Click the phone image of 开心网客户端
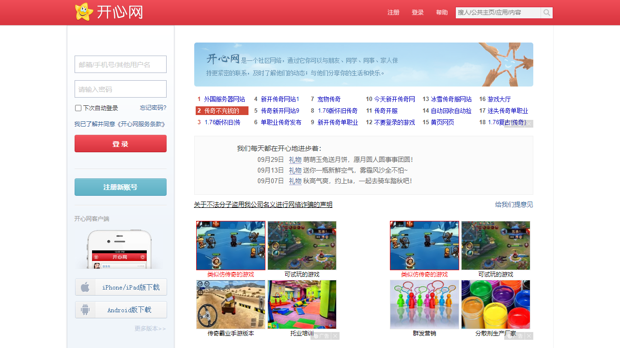Screen dimensions: 620x348 click(120, 249)
